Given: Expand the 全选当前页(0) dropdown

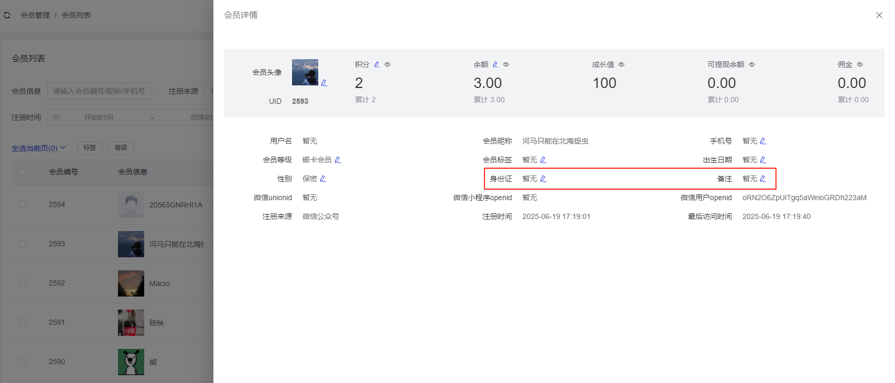Looking at the screenshot, I should 39,148.
